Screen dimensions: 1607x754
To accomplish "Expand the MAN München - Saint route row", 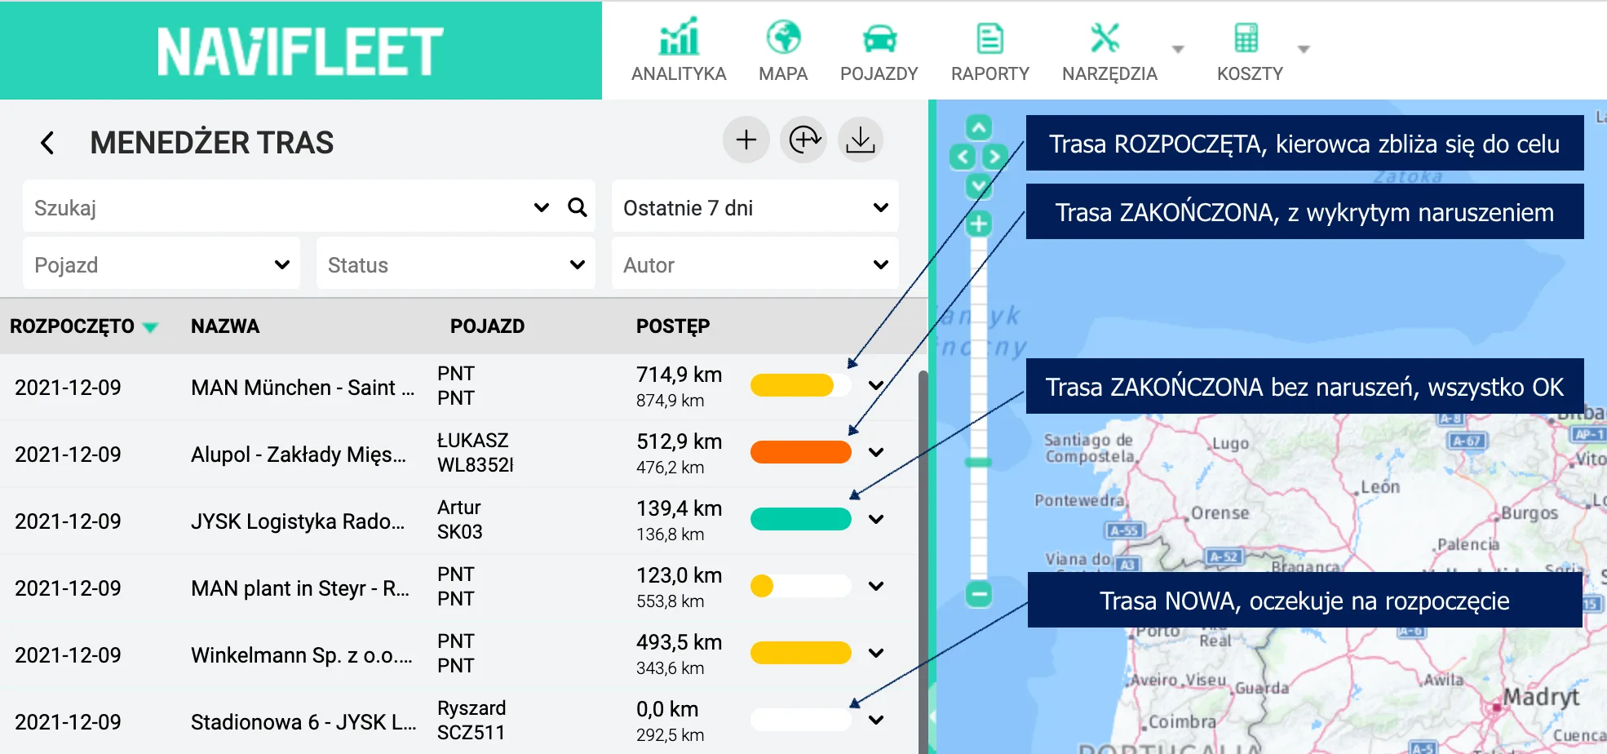I will pyautogui.click(x=876, y=385).
